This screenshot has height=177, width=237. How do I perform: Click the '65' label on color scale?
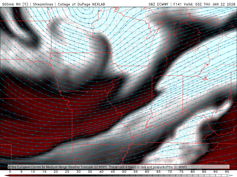tap(158, 172)
